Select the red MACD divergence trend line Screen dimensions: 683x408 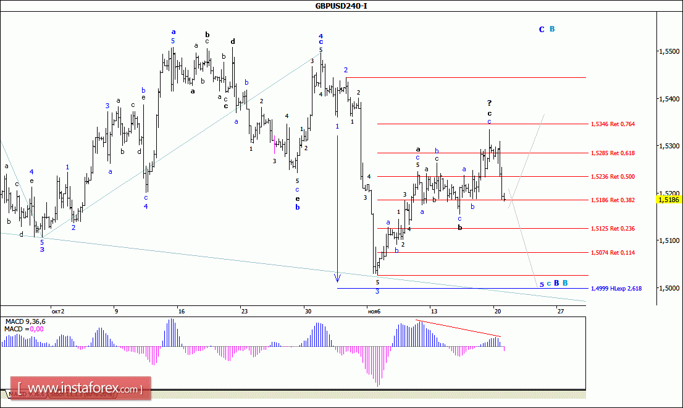(458, 329)
